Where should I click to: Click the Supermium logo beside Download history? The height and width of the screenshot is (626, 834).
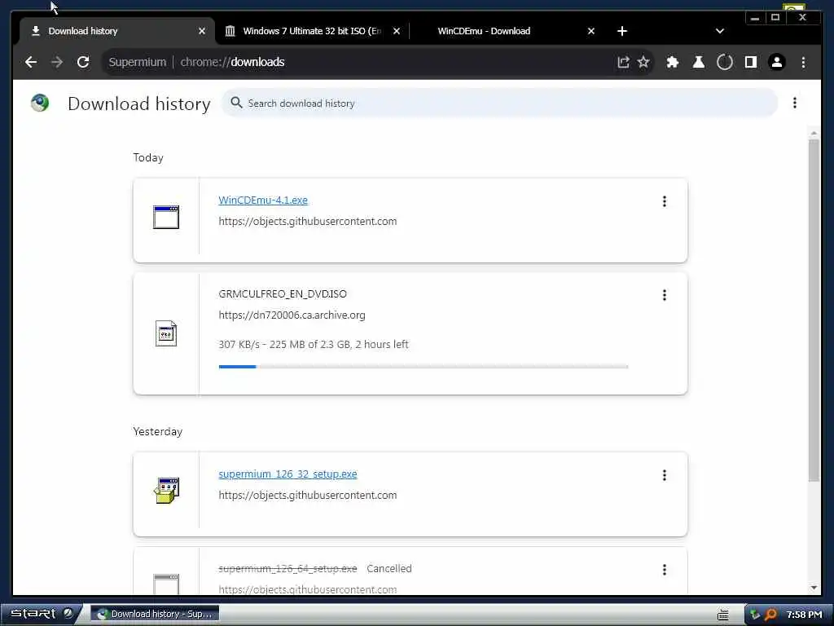tap(40, 103)
